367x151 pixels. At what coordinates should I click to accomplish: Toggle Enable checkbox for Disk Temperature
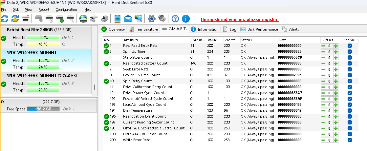point(350,110)
